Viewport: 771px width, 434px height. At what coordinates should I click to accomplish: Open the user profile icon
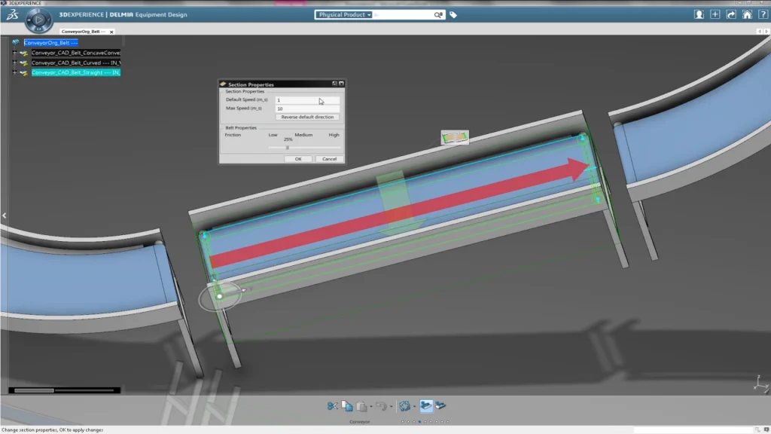click(x=699, y=14)
